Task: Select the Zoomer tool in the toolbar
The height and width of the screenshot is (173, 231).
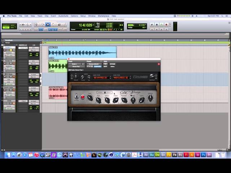Action: coord(36,25)
